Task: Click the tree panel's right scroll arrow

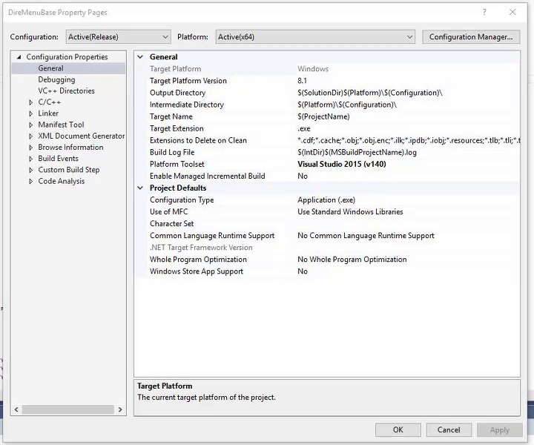Action: pos(121,409)
